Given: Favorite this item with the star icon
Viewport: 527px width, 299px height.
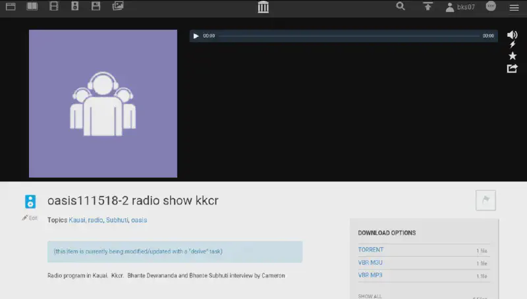Looking at the screenshot, I should (x=513, y=56).
